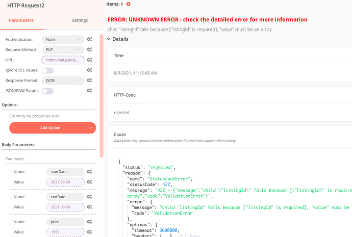Click the URL input field
Viewport: 352px width, 237px height.
[63, 60]
